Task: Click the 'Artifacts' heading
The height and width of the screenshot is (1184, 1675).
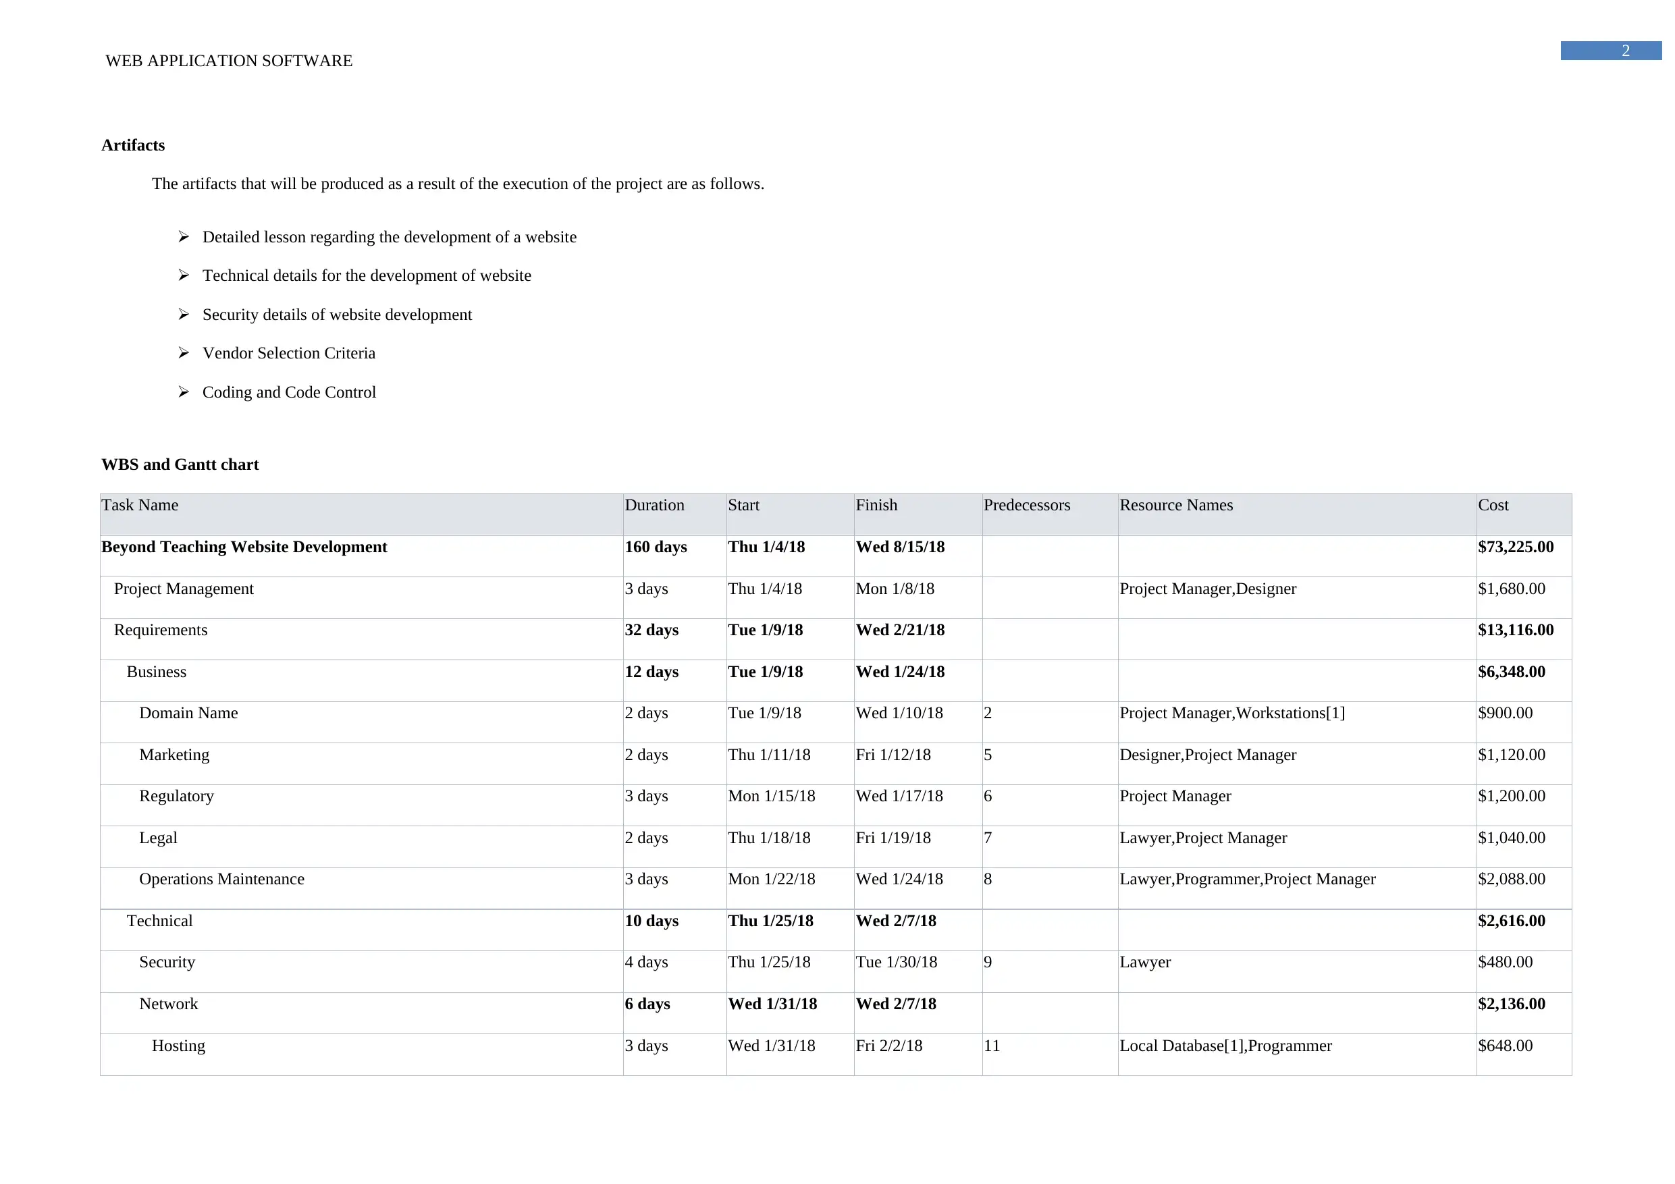Action: [x=133, y=145]
